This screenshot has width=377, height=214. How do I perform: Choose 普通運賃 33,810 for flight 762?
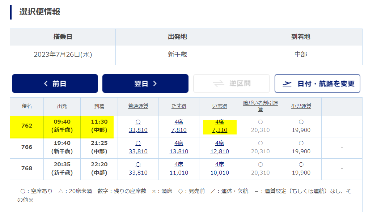pos(138,130)
